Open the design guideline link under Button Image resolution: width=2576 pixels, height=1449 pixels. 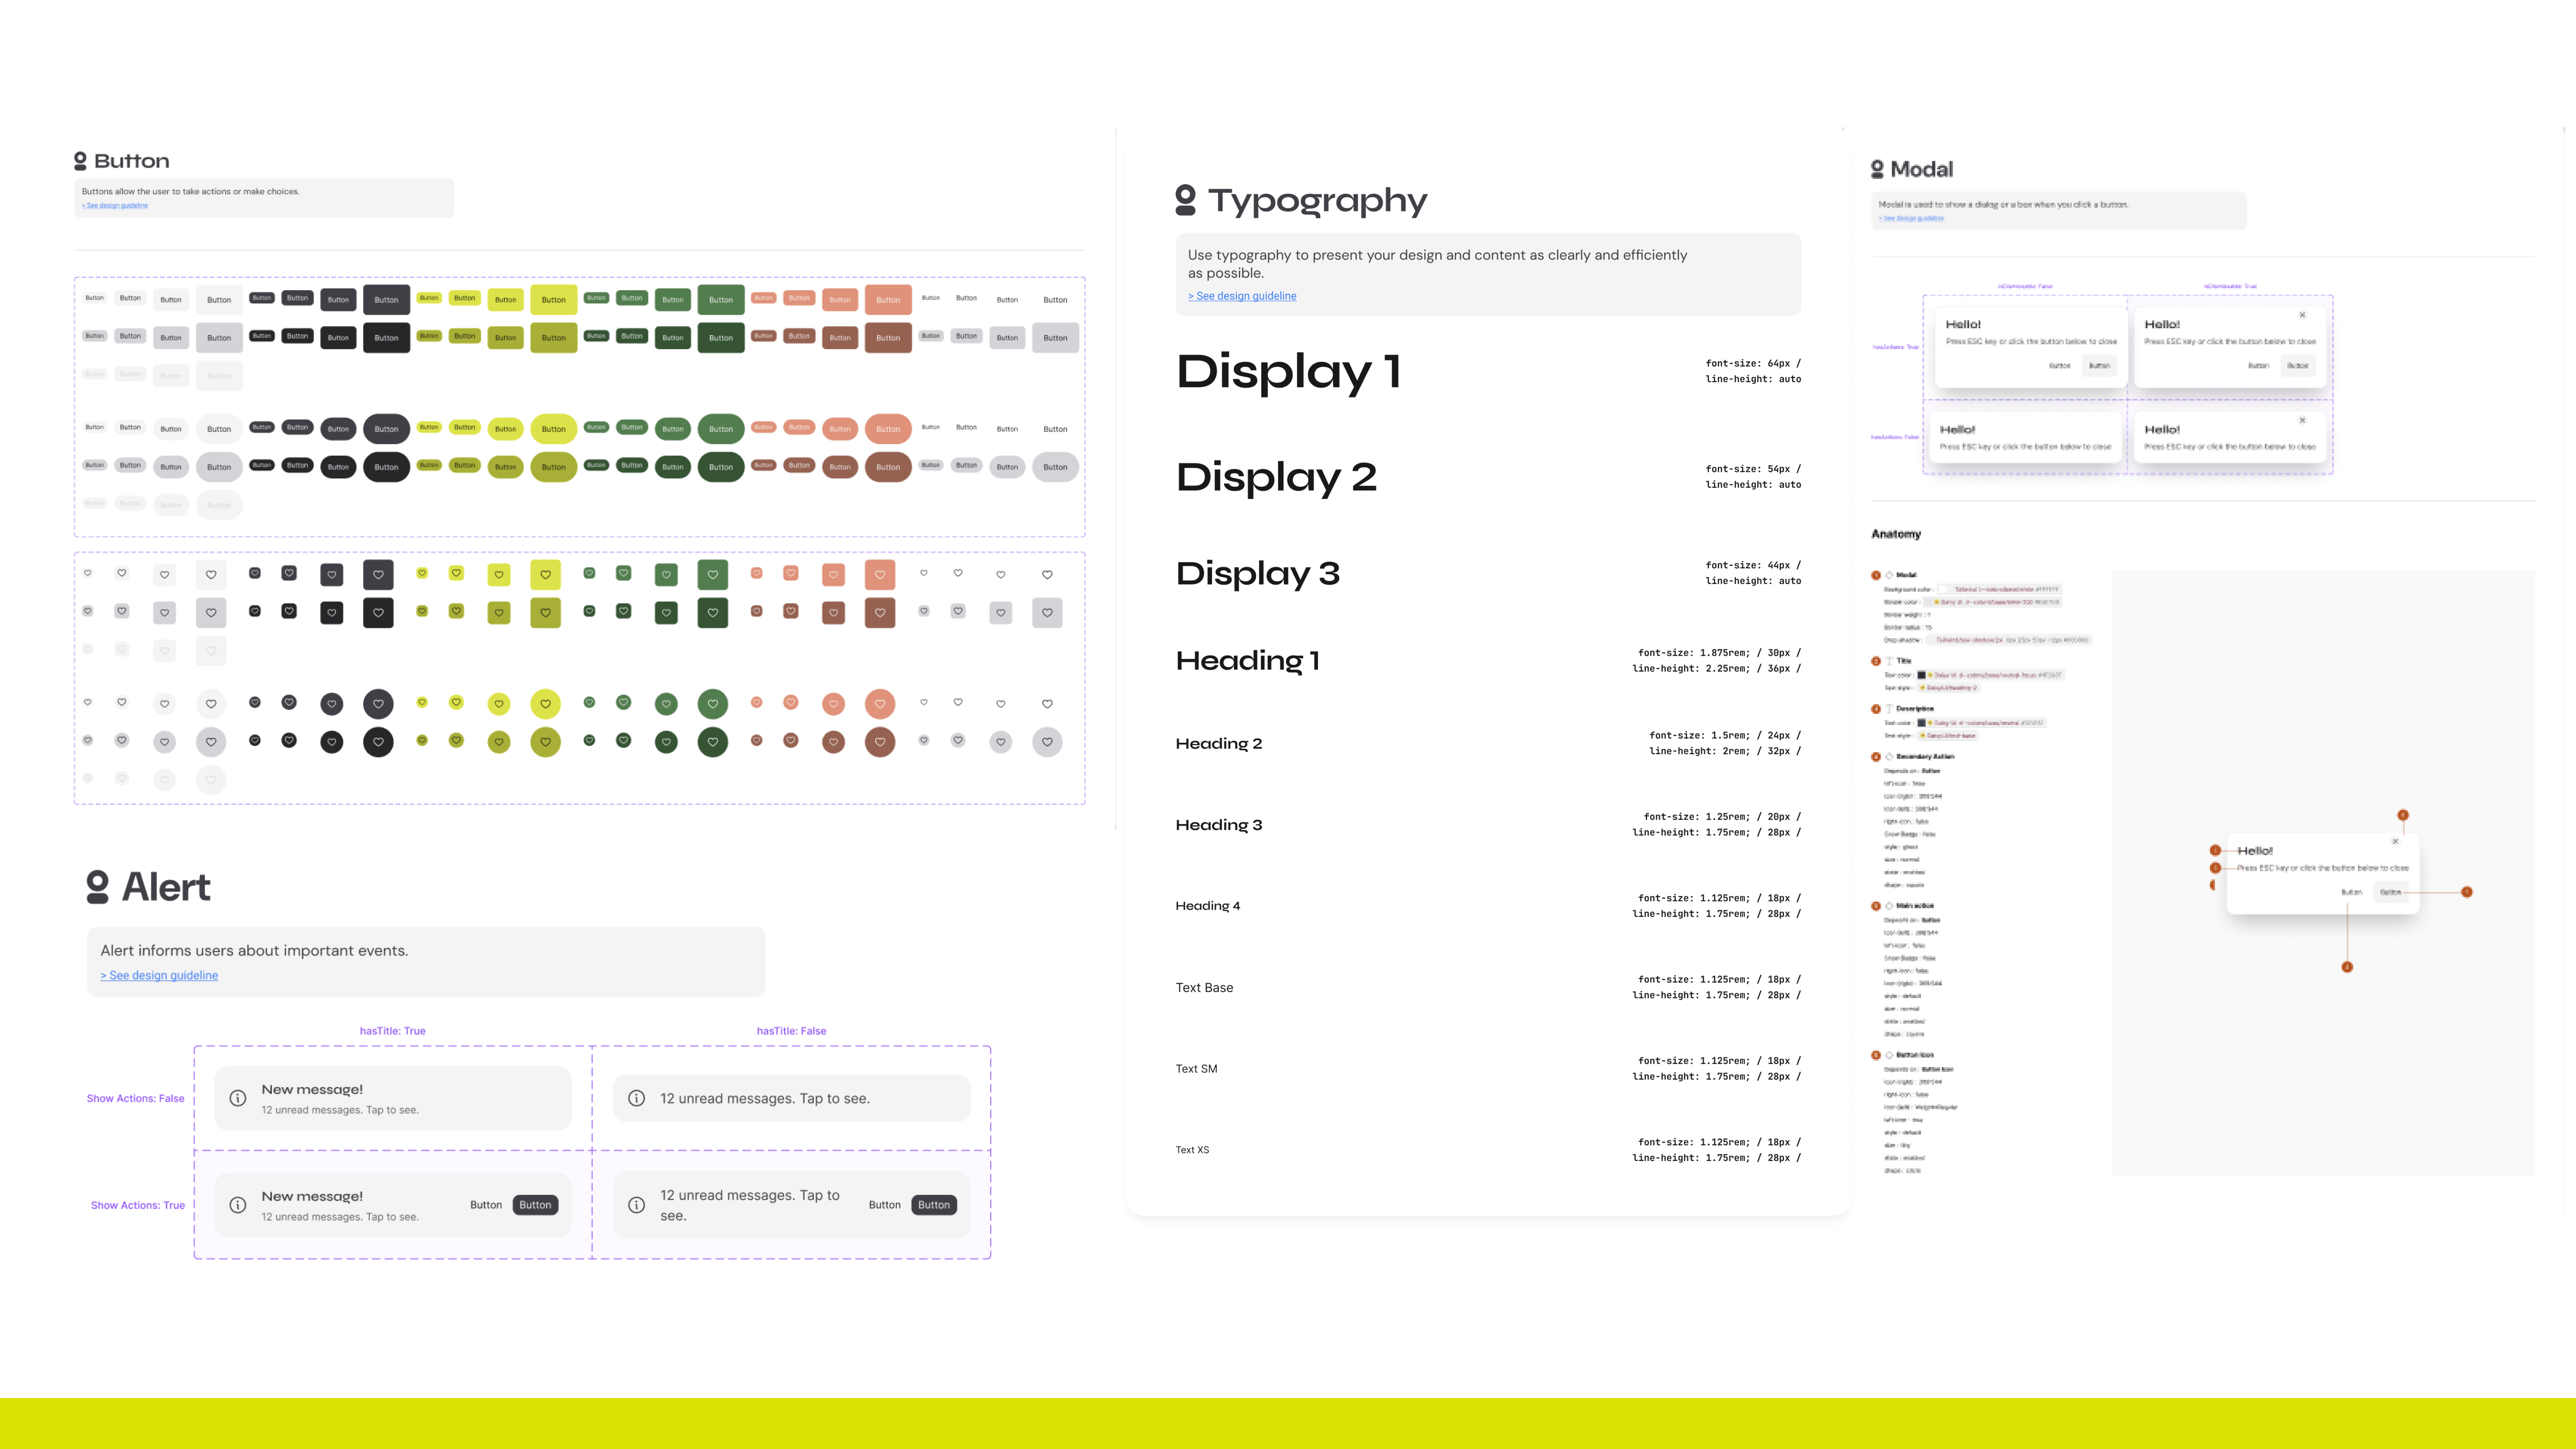115,205
